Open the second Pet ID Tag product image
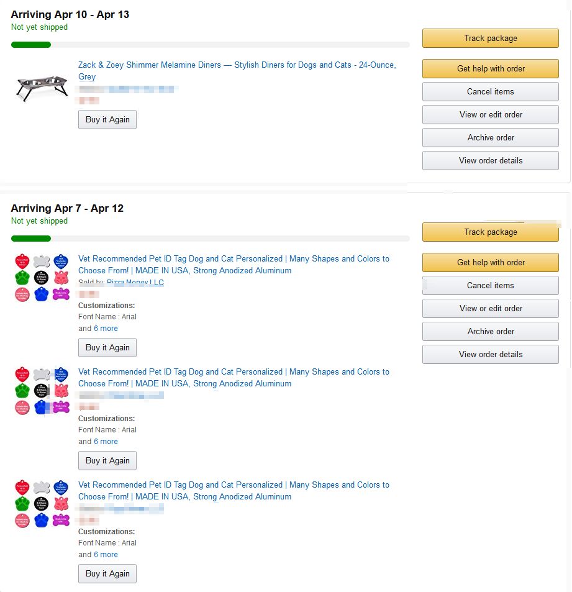This screenshot has width=572, height=592. [42, 390]
